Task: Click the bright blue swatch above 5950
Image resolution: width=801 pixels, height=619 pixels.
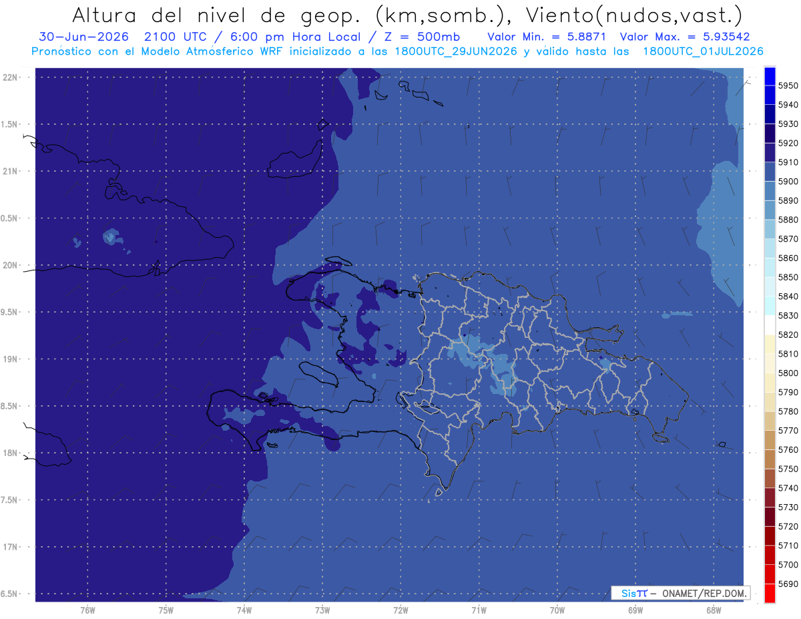Action: tap(769, 76)
